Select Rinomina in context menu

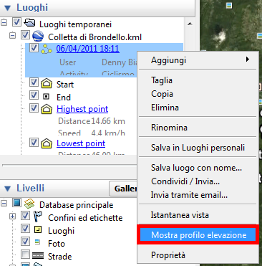pos(198,128)
